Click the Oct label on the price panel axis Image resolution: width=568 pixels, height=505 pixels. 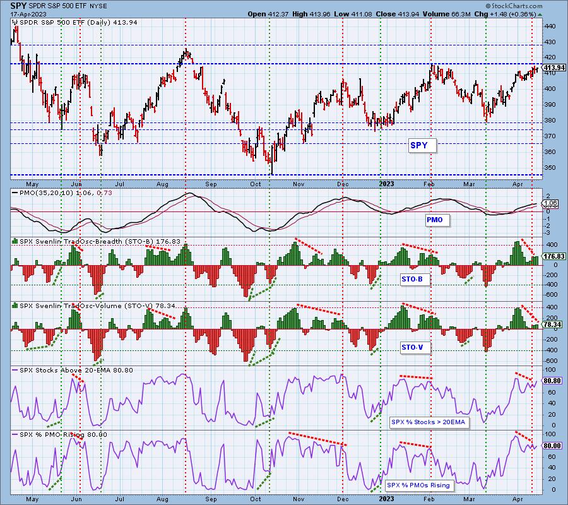click(256, 184)
